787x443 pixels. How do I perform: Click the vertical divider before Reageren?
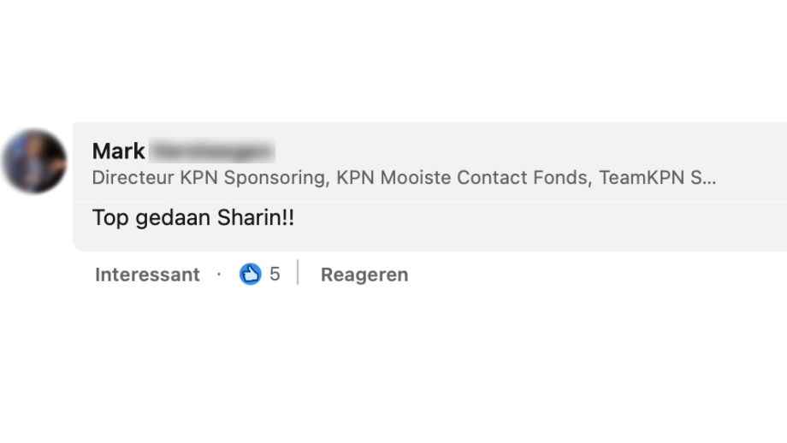coord(298,274)
